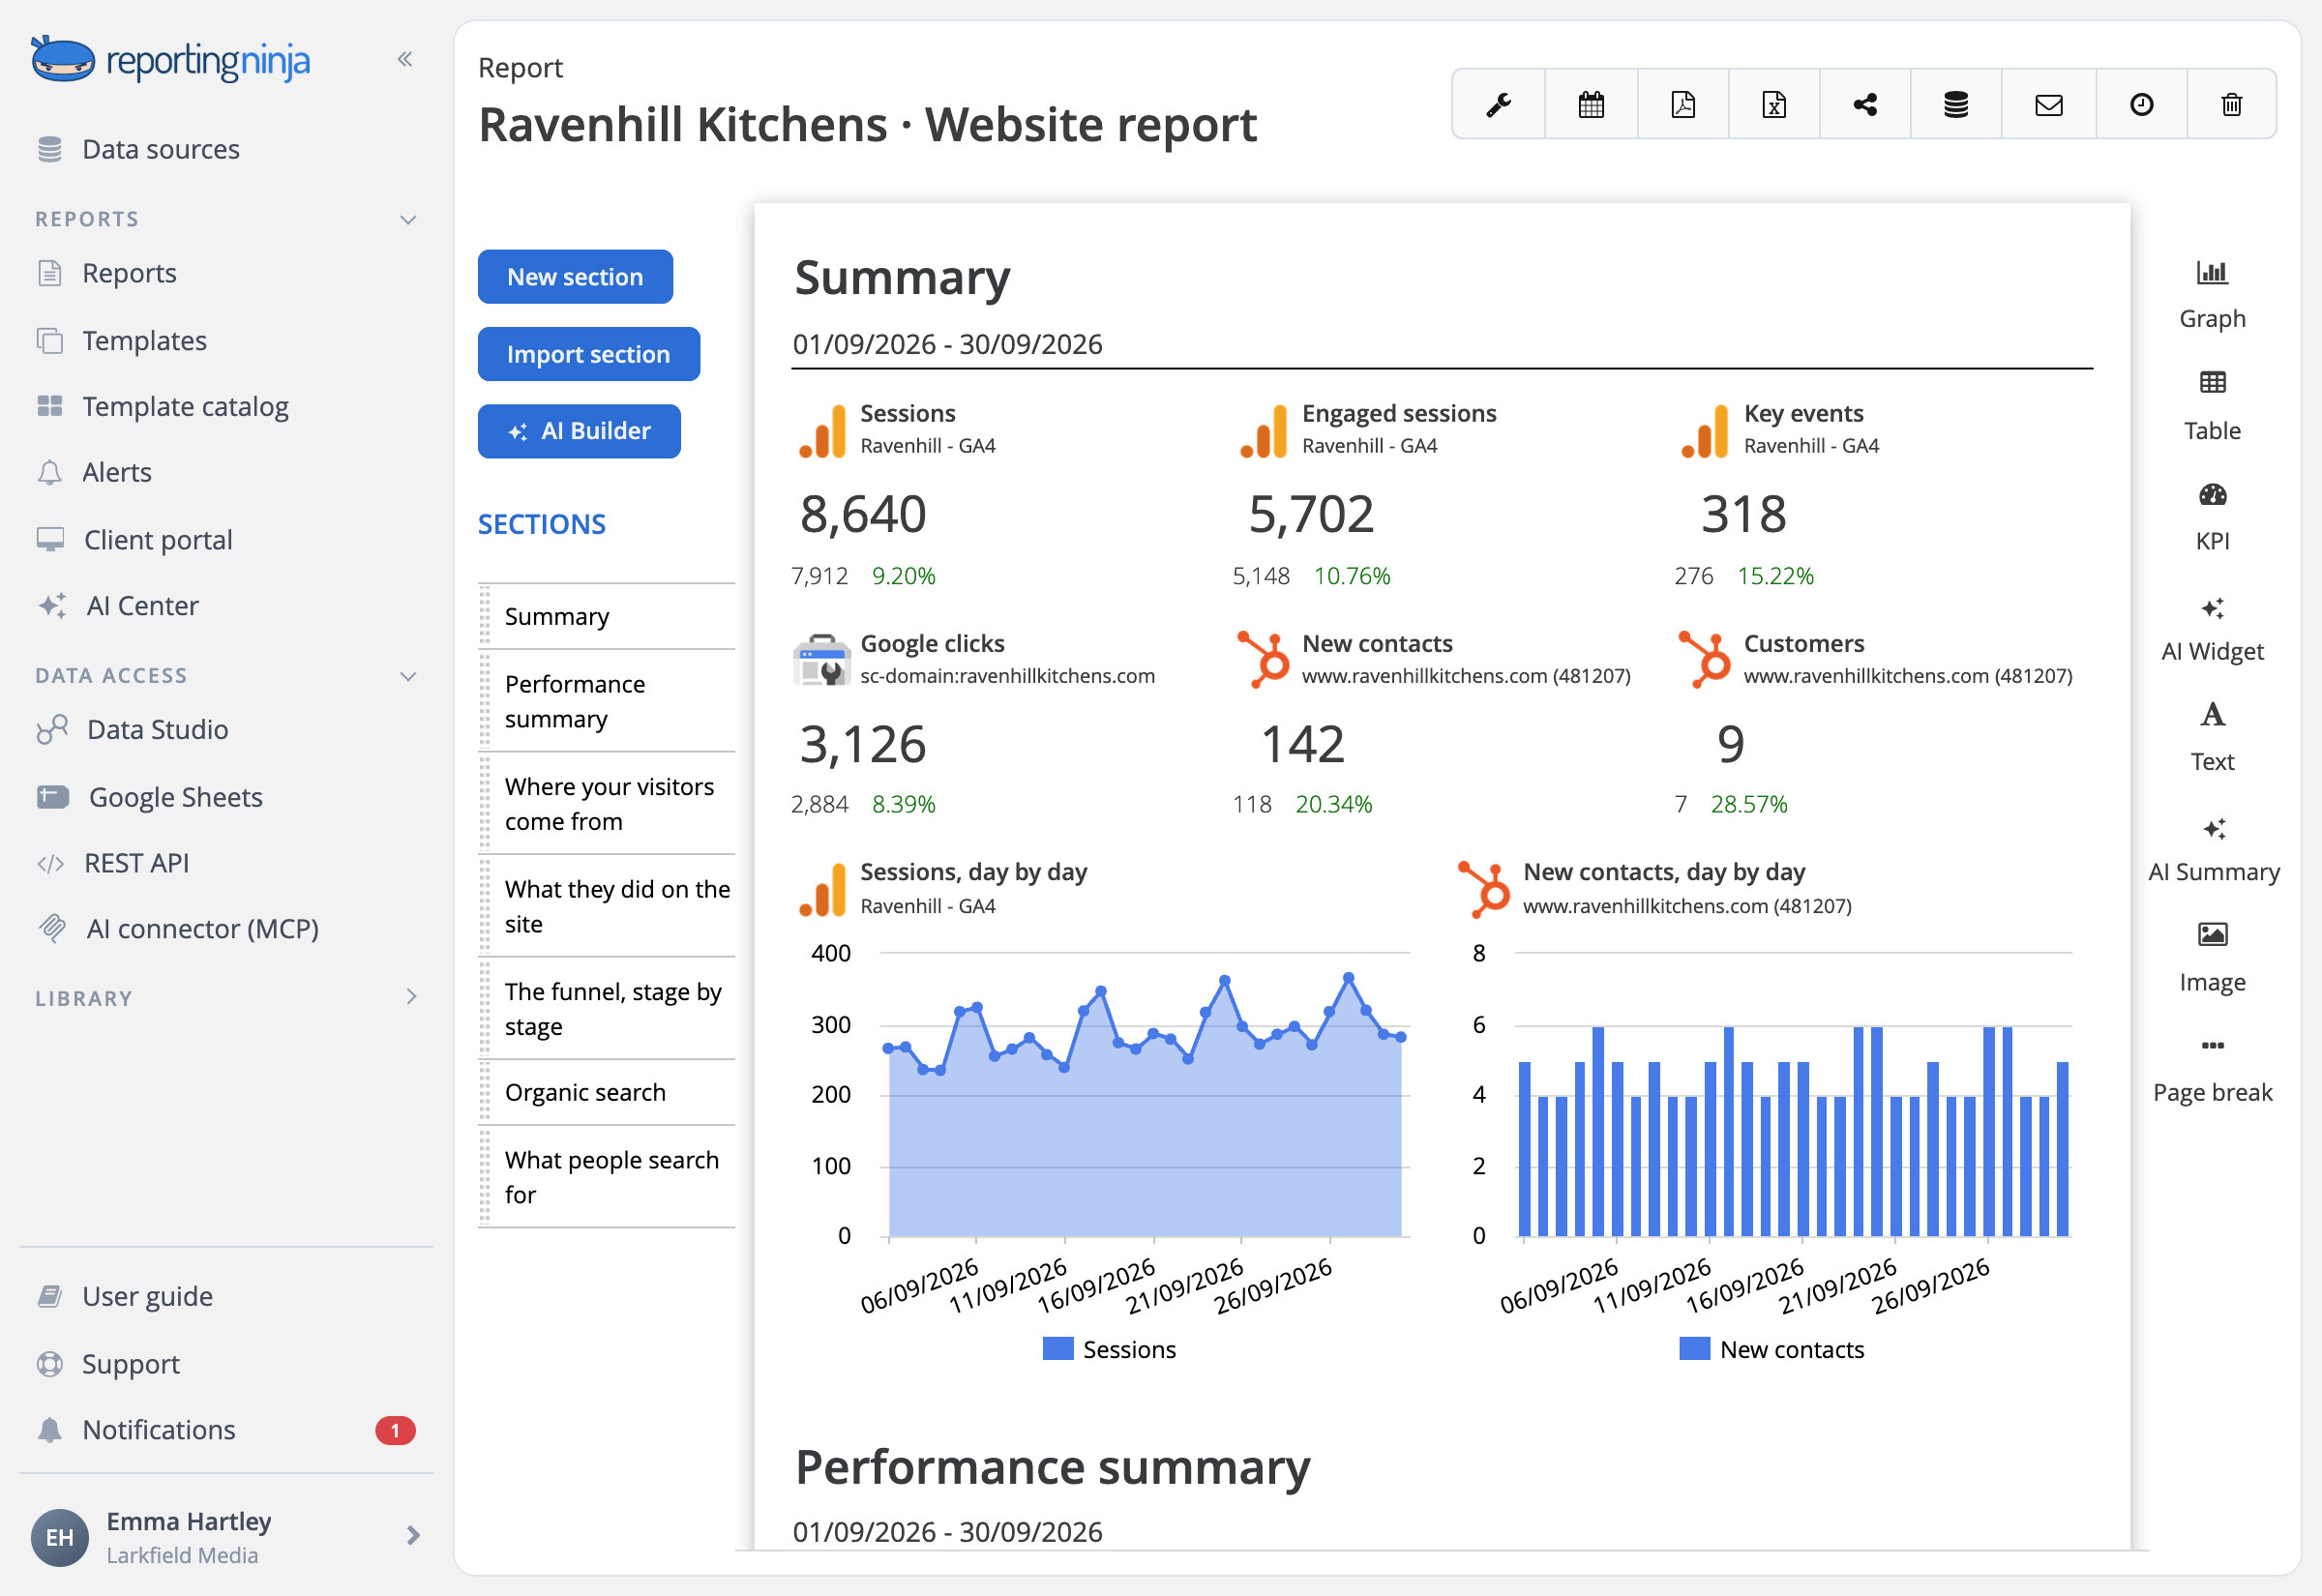Select Where your visitors come from section
Viewport: 2322px width, 1596px height.
607,804
